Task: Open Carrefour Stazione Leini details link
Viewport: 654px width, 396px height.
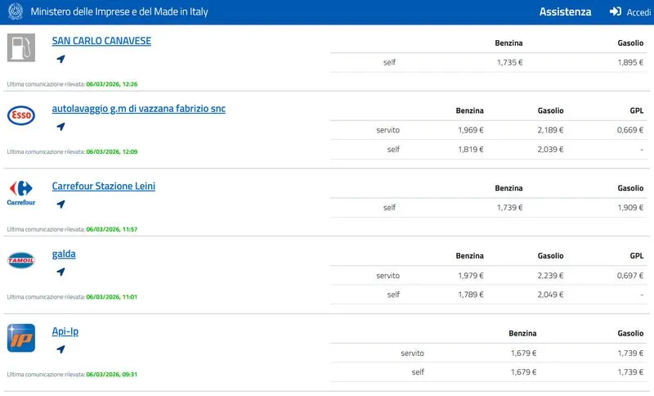Action: point(103,186)
